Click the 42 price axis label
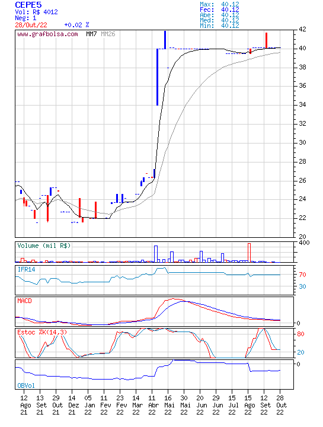This screenshot has width=323, height=427. [302, 29]
